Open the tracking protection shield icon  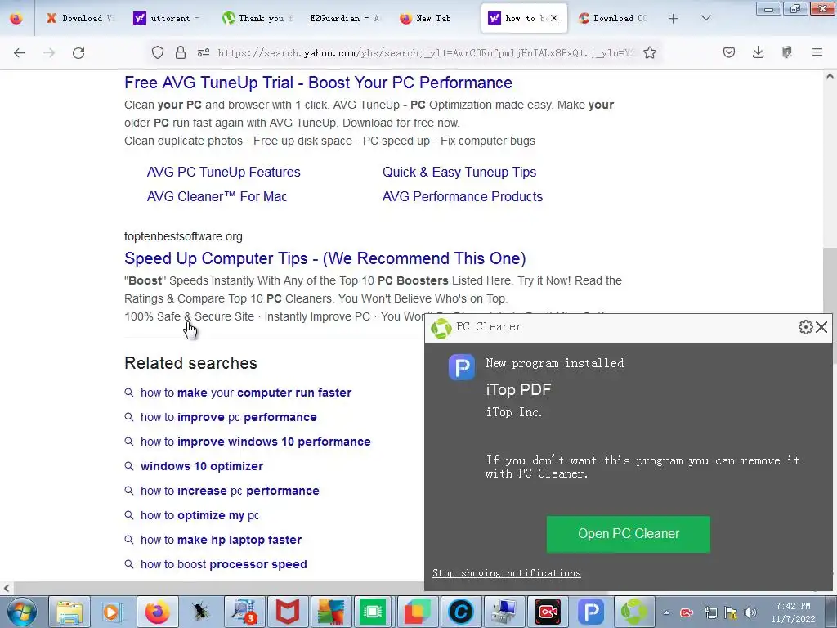(x=158, y=52)
